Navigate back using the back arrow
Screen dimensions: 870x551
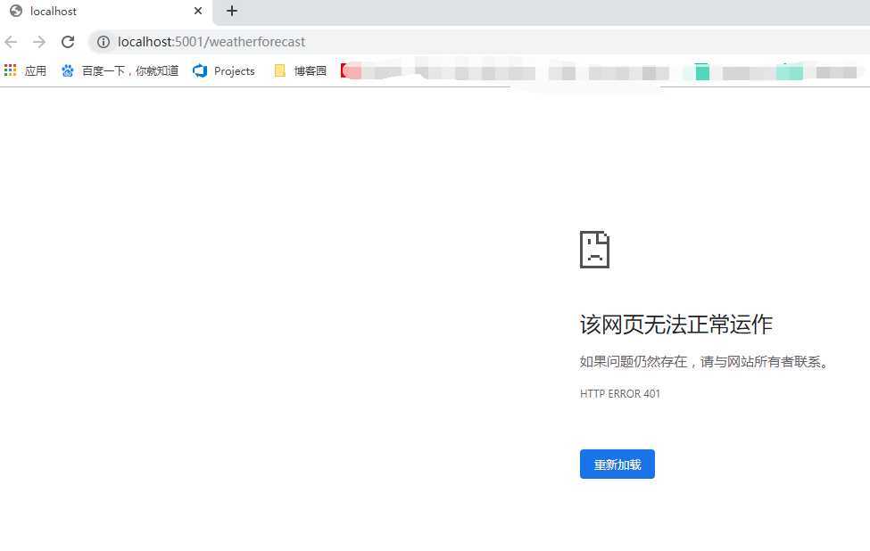(11, 41)
